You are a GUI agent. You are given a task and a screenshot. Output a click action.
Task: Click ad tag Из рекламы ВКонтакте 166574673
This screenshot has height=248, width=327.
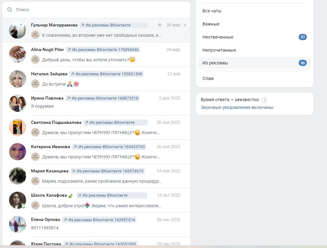point(108,171)
